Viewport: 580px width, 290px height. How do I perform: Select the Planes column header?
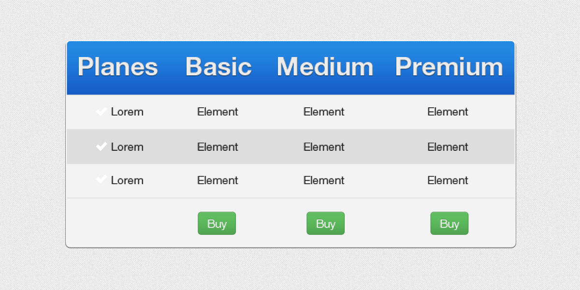pos(118,67)
